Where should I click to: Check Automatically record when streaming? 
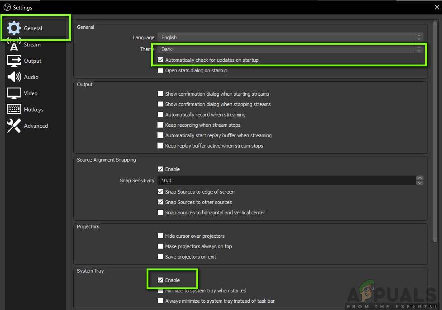click(x=161, y=114)
